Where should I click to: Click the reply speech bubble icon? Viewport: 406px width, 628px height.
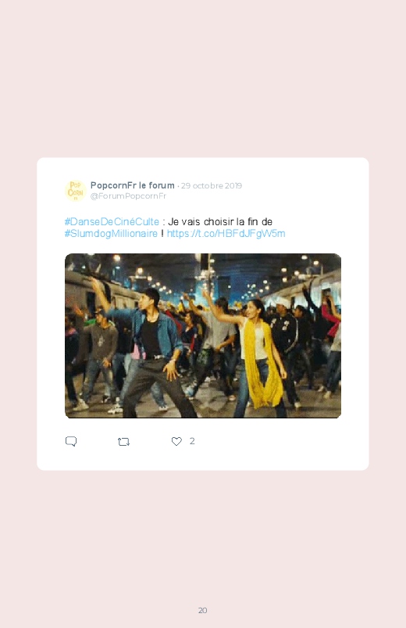pos(71,441)
